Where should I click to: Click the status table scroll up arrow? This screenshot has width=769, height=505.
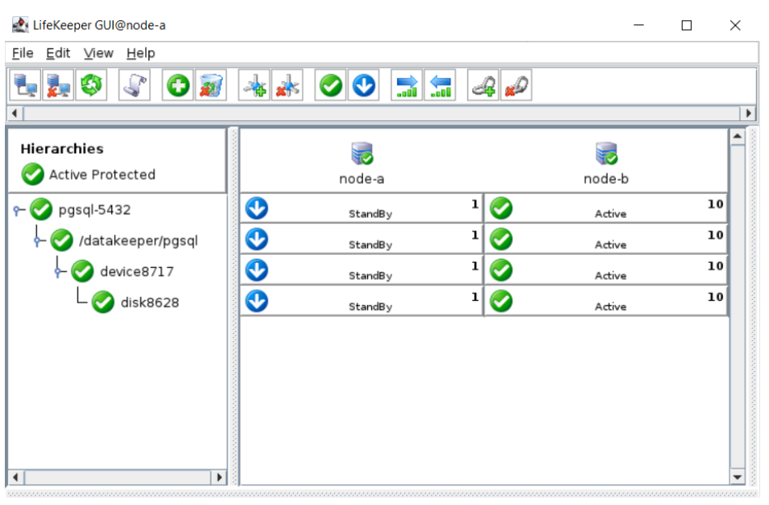coord(737,137)
